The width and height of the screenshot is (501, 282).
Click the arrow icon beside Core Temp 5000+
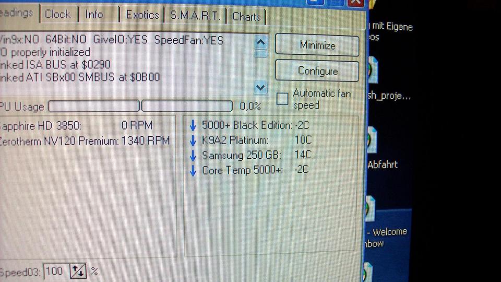pos(193,170)
